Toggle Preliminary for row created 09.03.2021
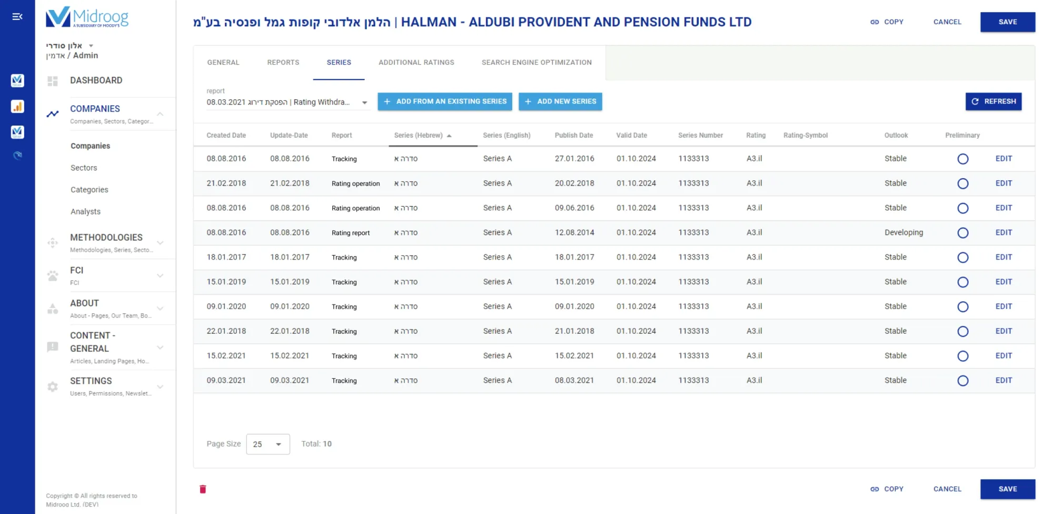 [963, 381]
